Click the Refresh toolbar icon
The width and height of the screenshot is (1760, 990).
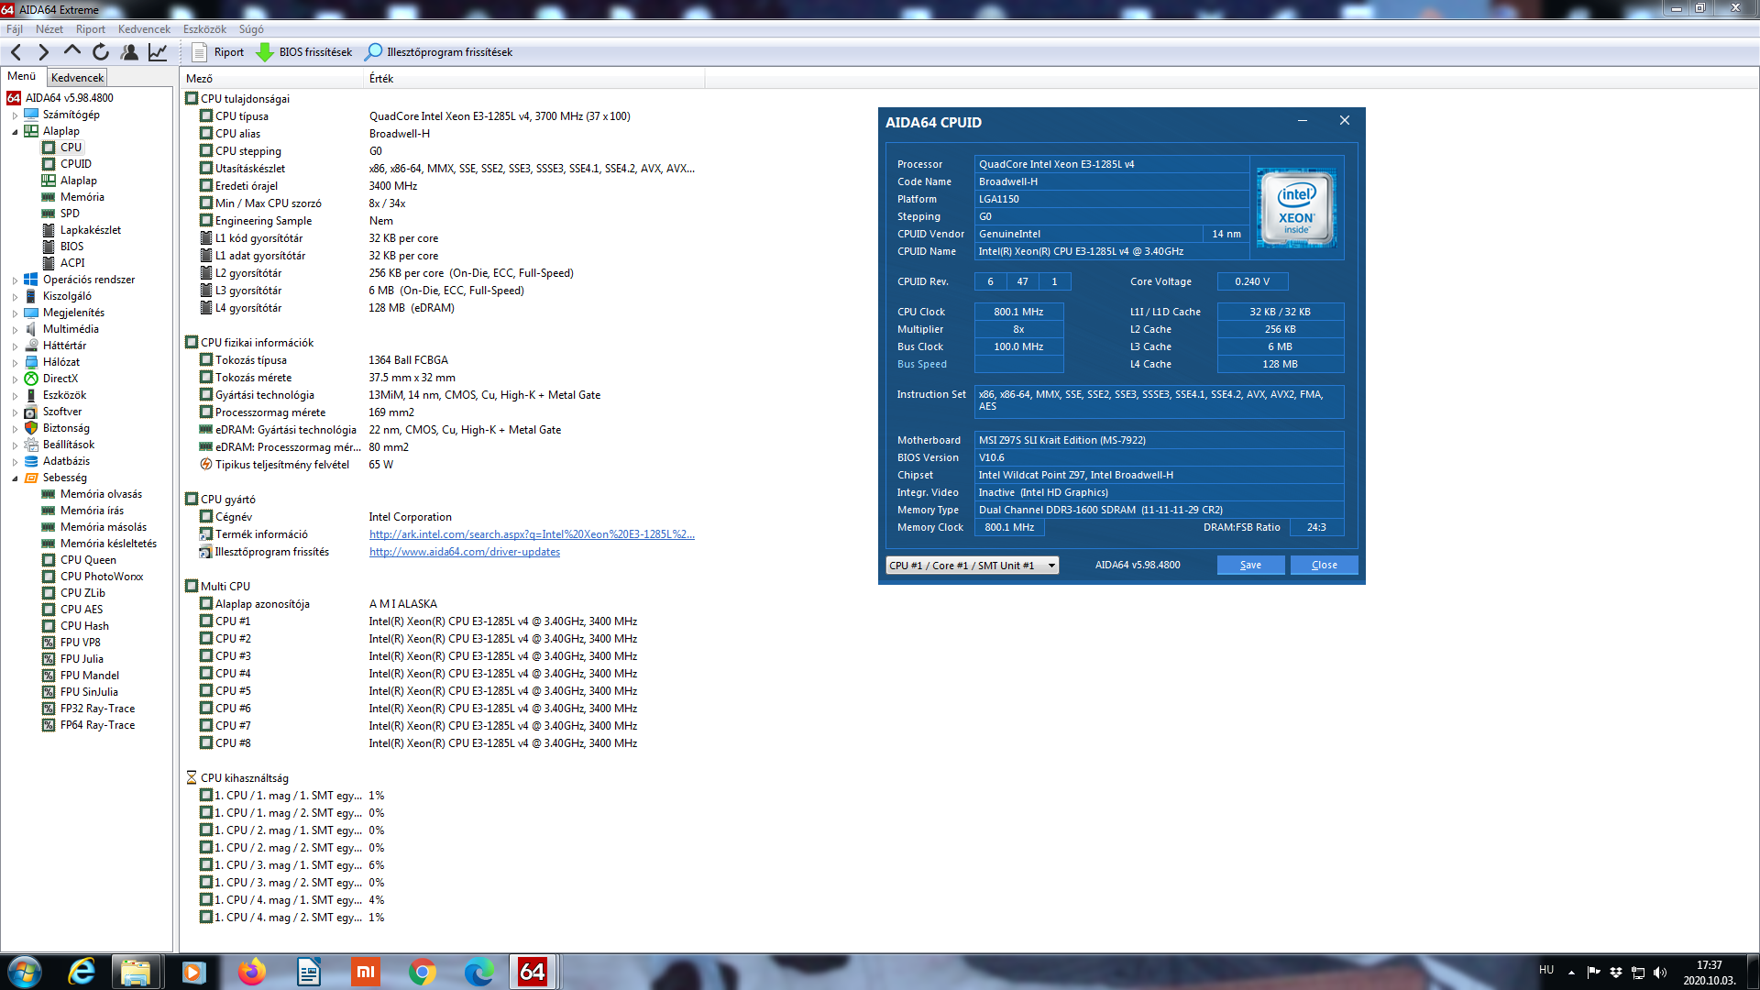click(101, 52)
